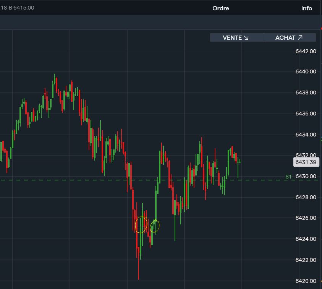
Task: Click the 6420.00 price axis label
Action: coord(306,281)
